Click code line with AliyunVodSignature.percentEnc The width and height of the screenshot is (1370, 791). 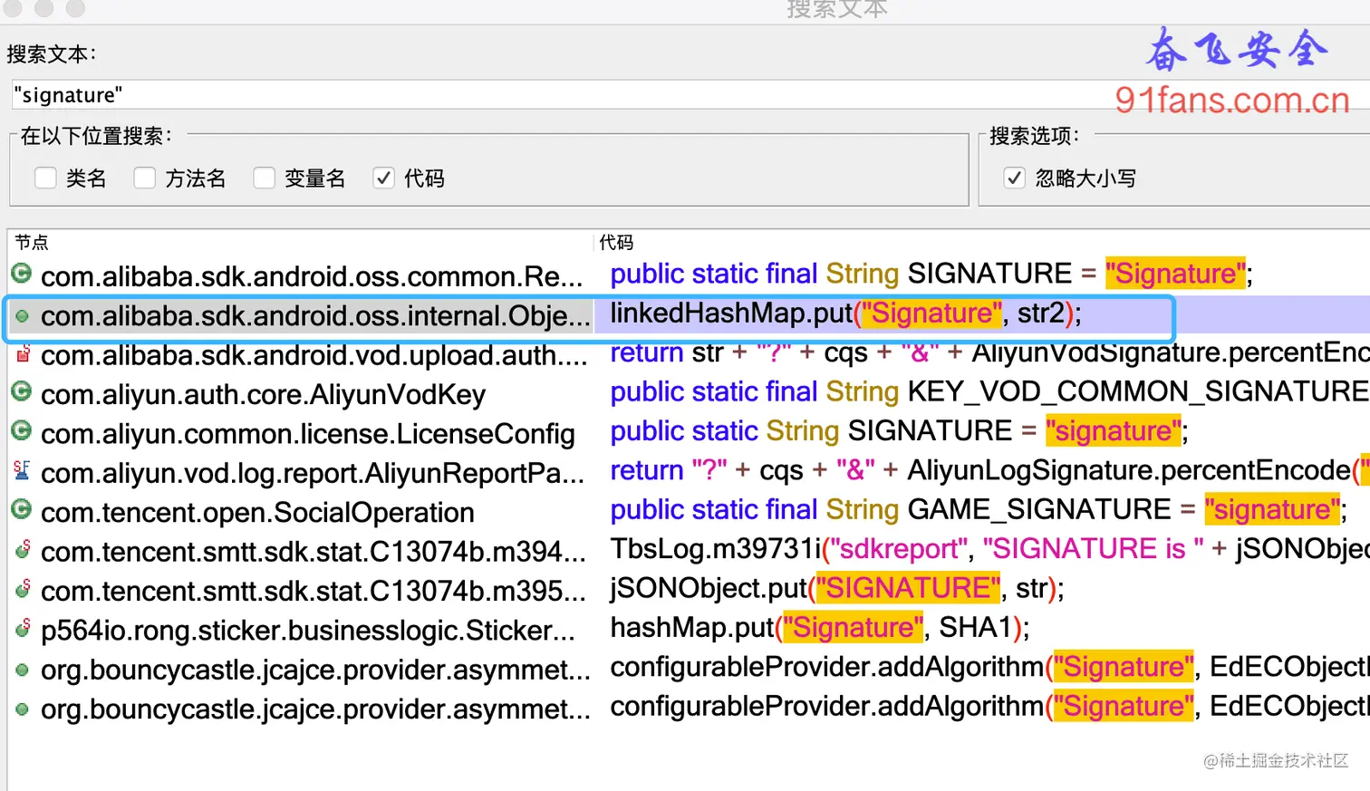point(989,352)
